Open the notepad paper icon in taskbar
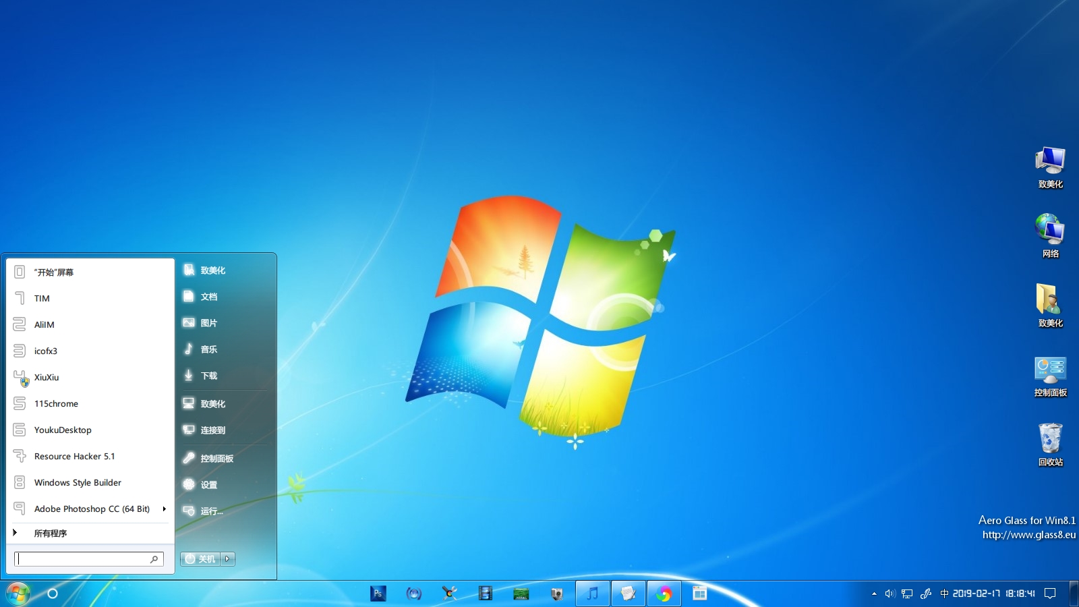Viewport: 1079px width, 607px height. (x=628, y=594)
